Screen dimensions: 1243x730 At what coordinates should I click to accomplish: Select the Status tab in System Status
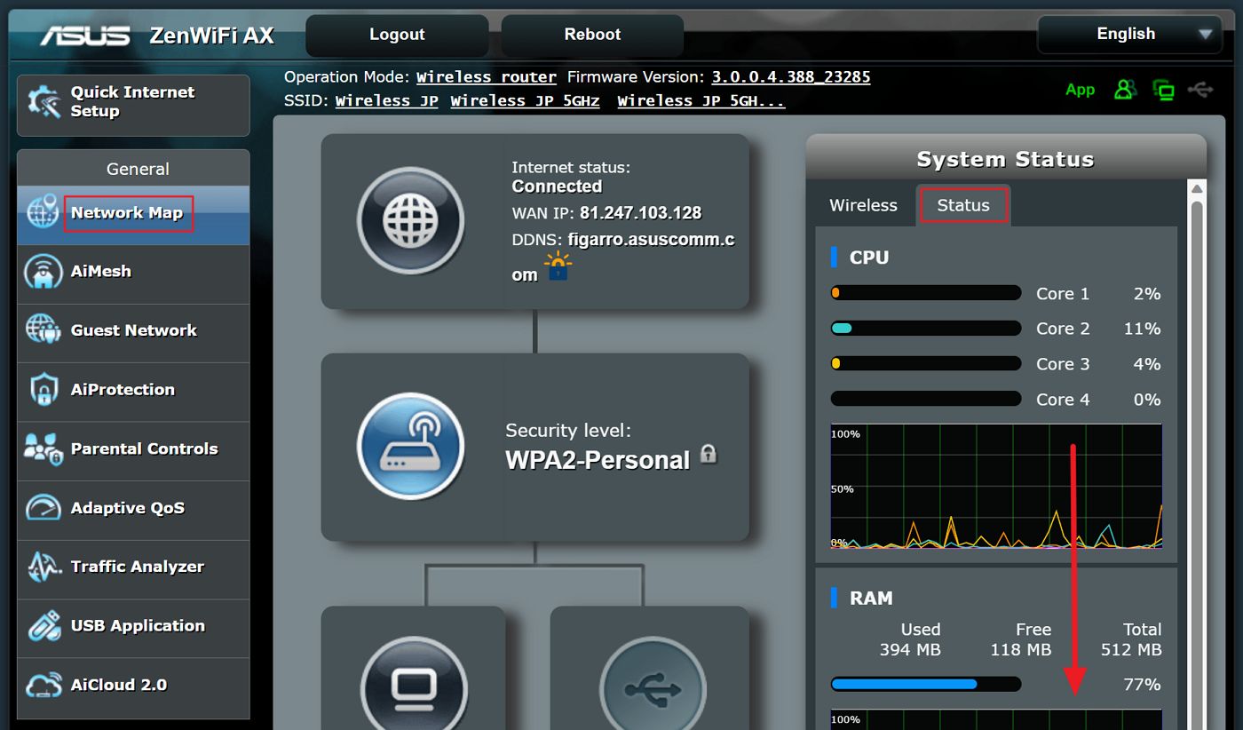coord(963,204)
